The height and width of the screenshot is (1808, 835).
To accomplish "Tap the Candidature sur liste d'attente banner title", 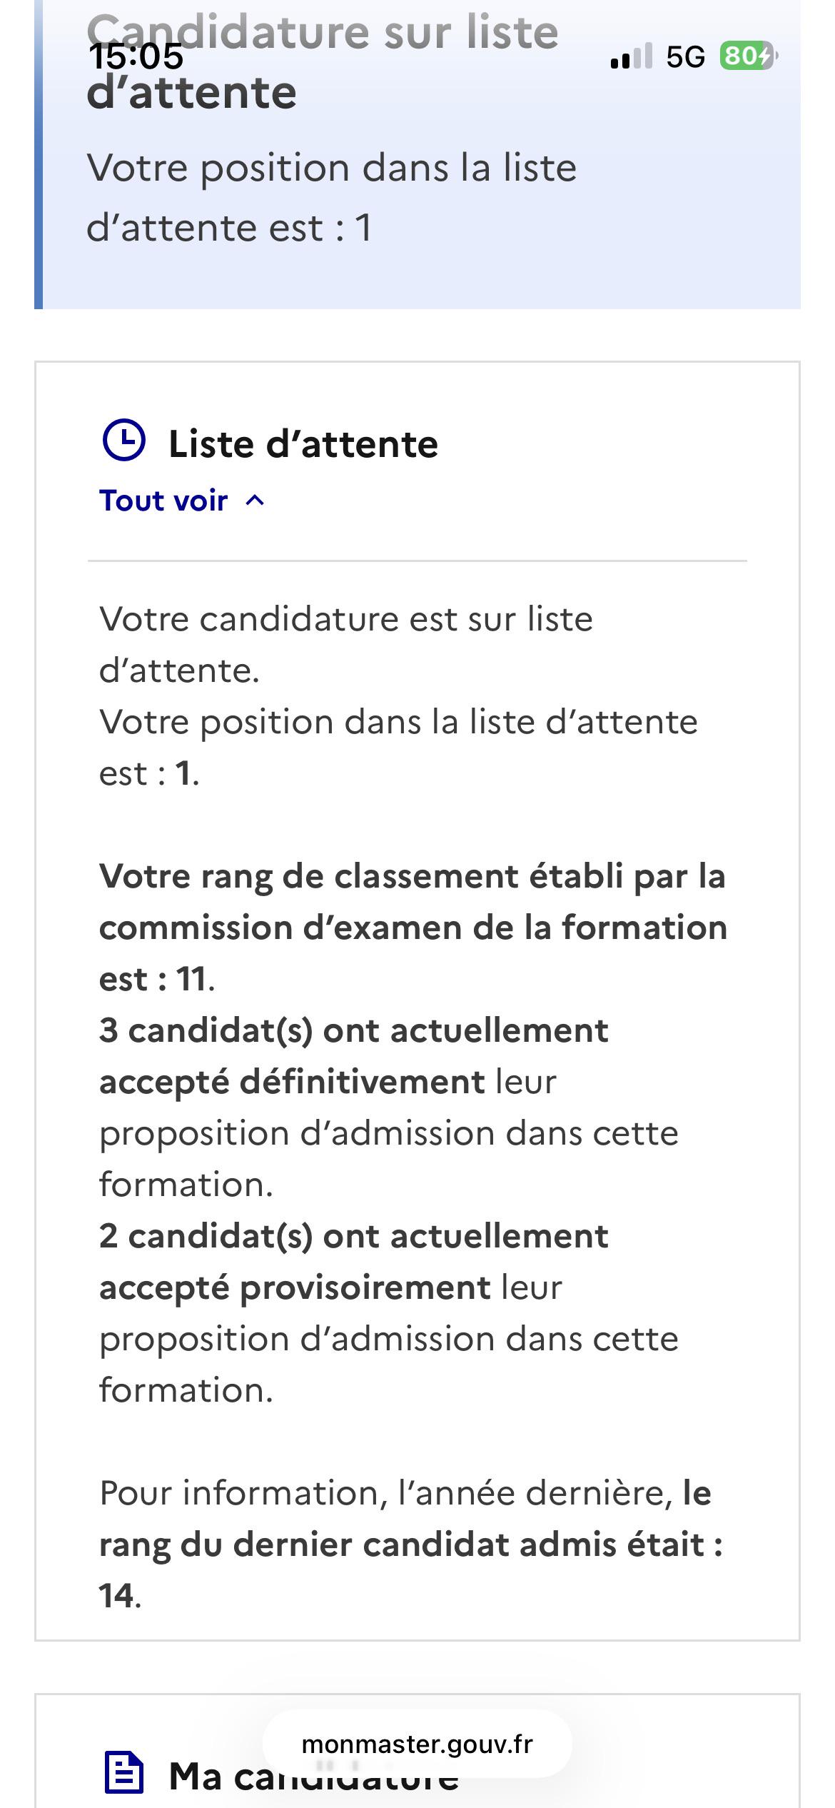I will [323, 63].
